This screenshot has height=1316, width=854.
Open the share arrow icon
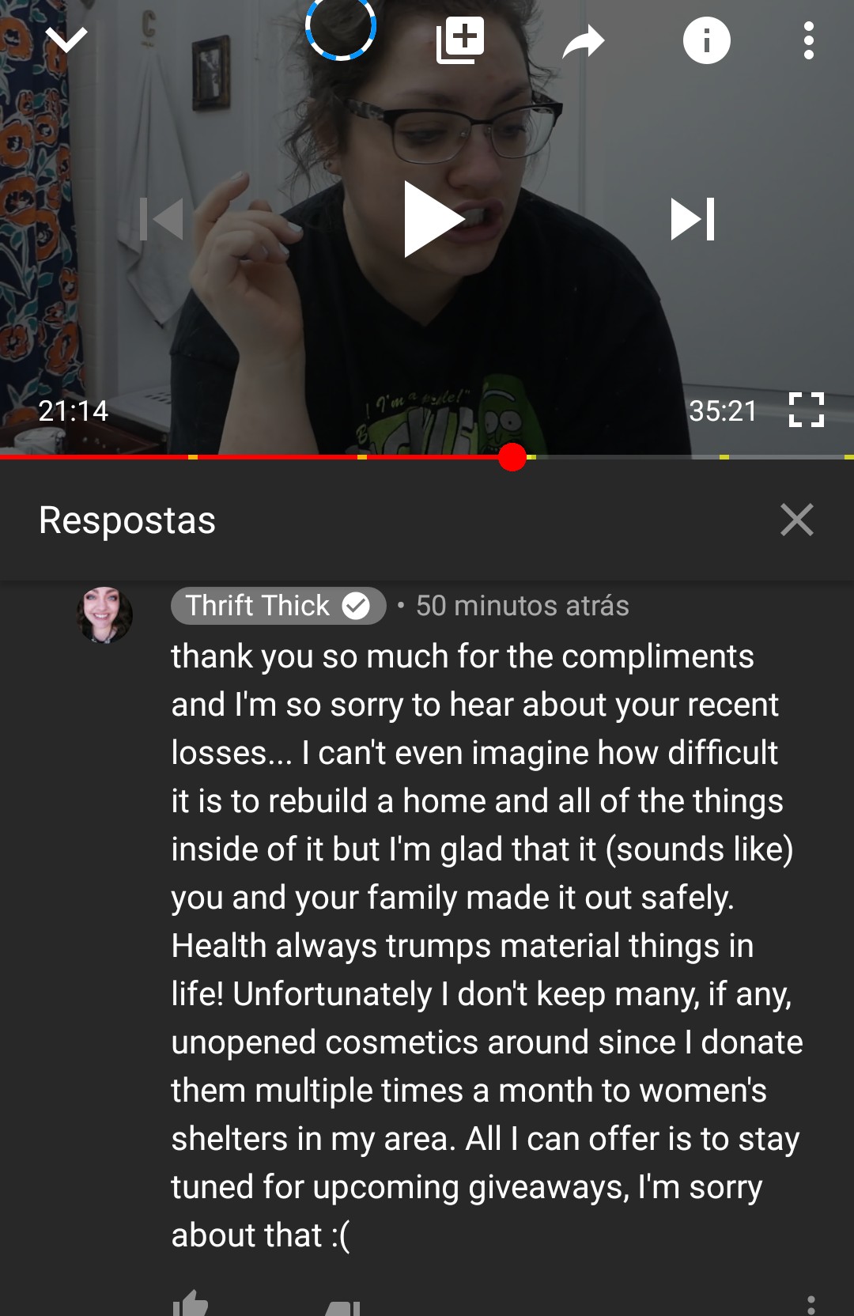584,41
